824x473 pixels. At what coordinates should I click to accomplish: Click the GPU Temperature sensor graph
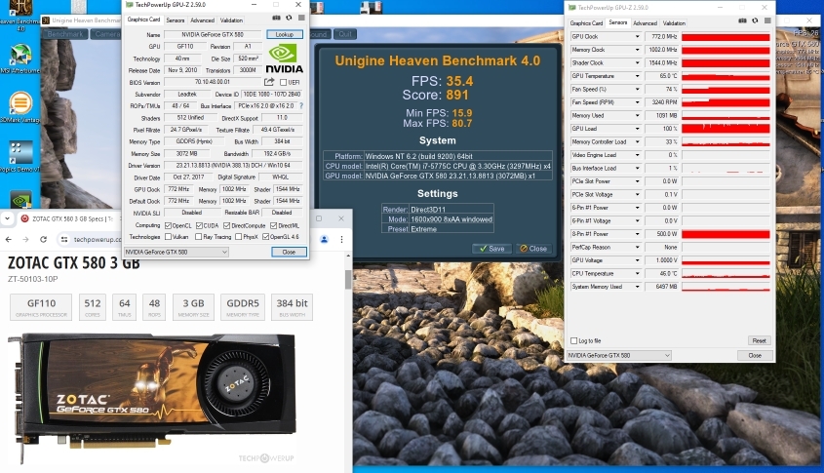pos(726,76)
